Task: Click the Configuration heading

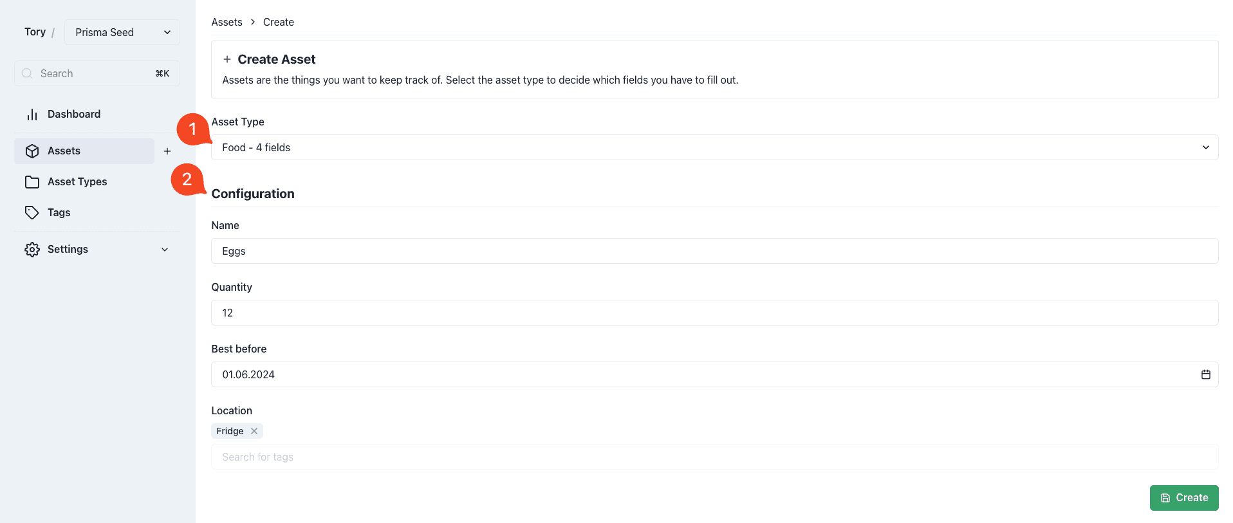Action: pyautogui.click(x=253, y=194)
